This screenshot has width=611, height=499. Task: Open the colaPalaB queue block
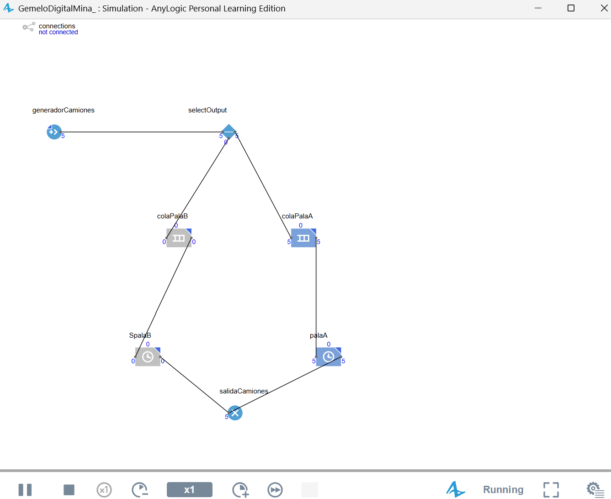click(179, 238)
